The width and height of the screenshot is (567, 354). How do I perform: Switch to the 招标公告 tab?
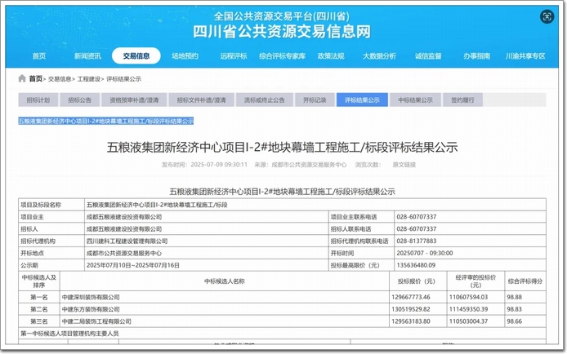[x=79, y=100]
